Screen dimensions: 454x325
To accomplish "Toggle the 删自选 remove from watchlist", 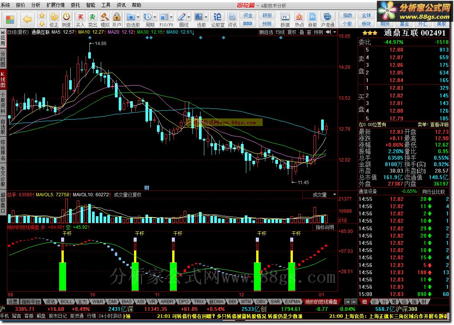I will (266, 32).
